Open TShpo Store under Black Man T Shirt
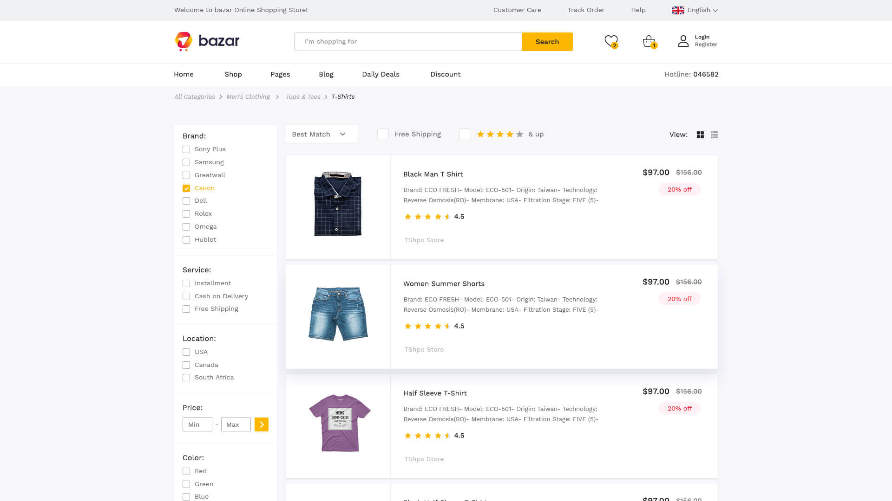 [x=424, y=240]
